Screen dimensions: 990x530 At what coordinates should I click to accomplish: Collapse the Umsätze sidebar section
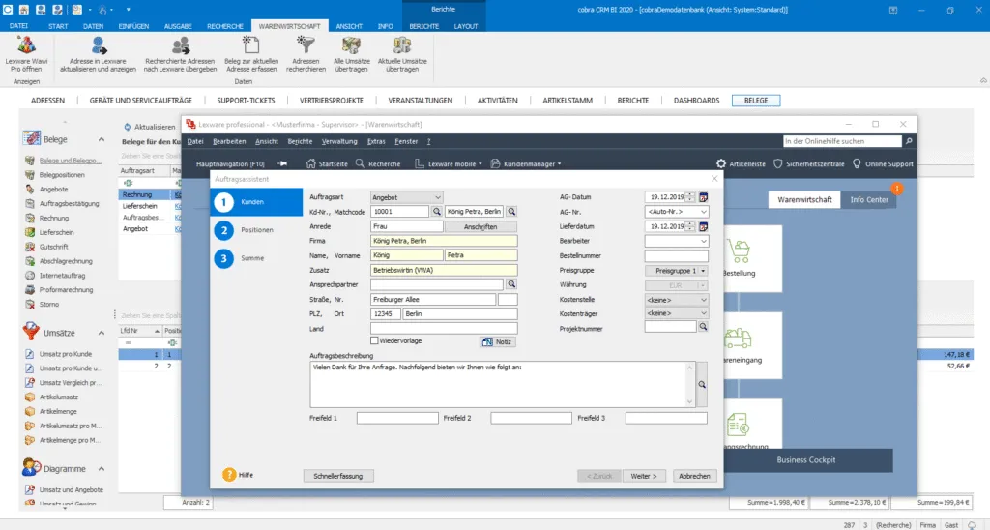click(101, 333)
